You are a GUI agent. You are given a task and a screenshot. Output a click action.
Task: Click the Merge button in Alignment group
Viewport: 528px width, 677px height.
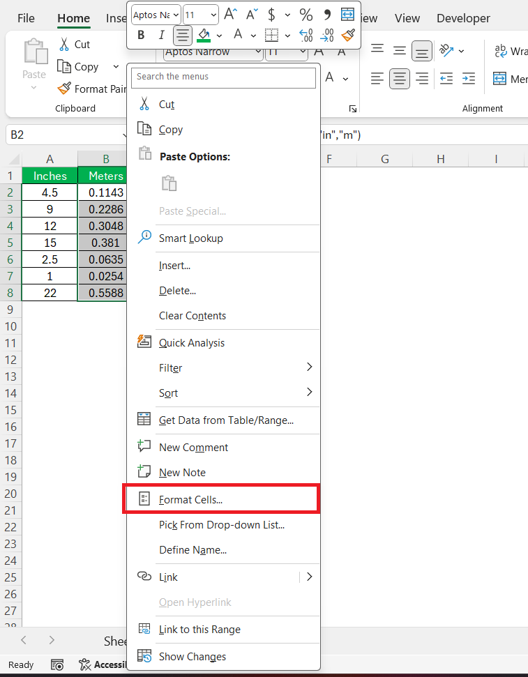coord(511,79)
